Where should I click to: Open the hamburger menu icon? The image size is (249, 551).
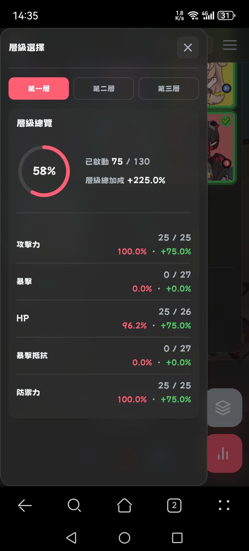(x=230, y=45)
